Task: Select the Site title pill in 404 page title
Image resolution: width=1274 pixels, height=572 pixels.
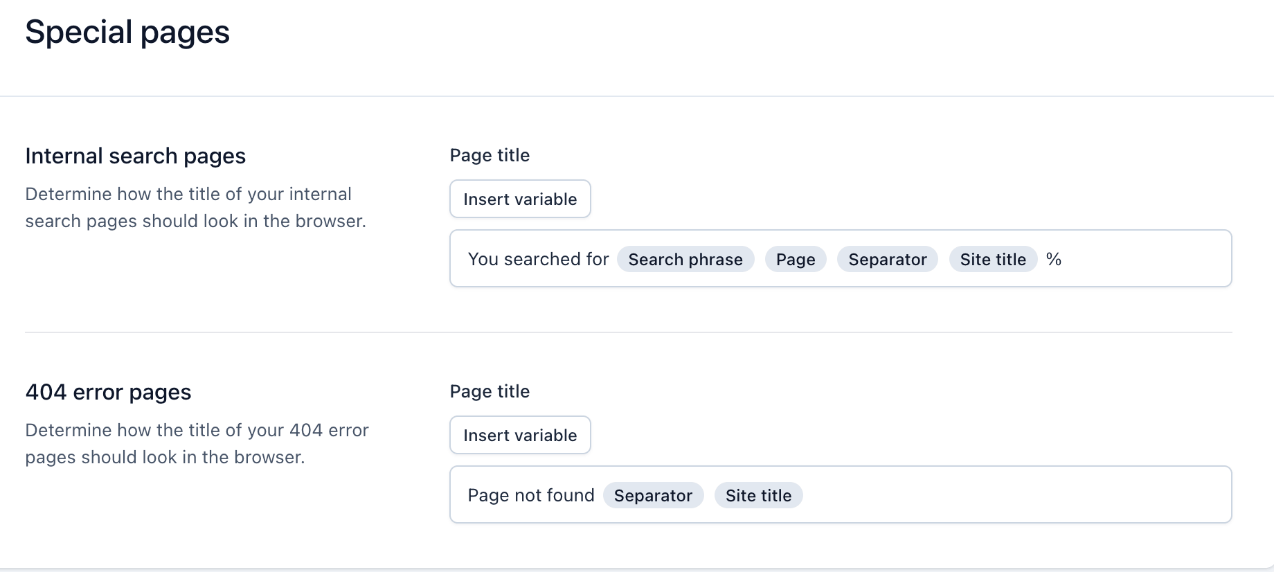Action: [x=758, y=495]
